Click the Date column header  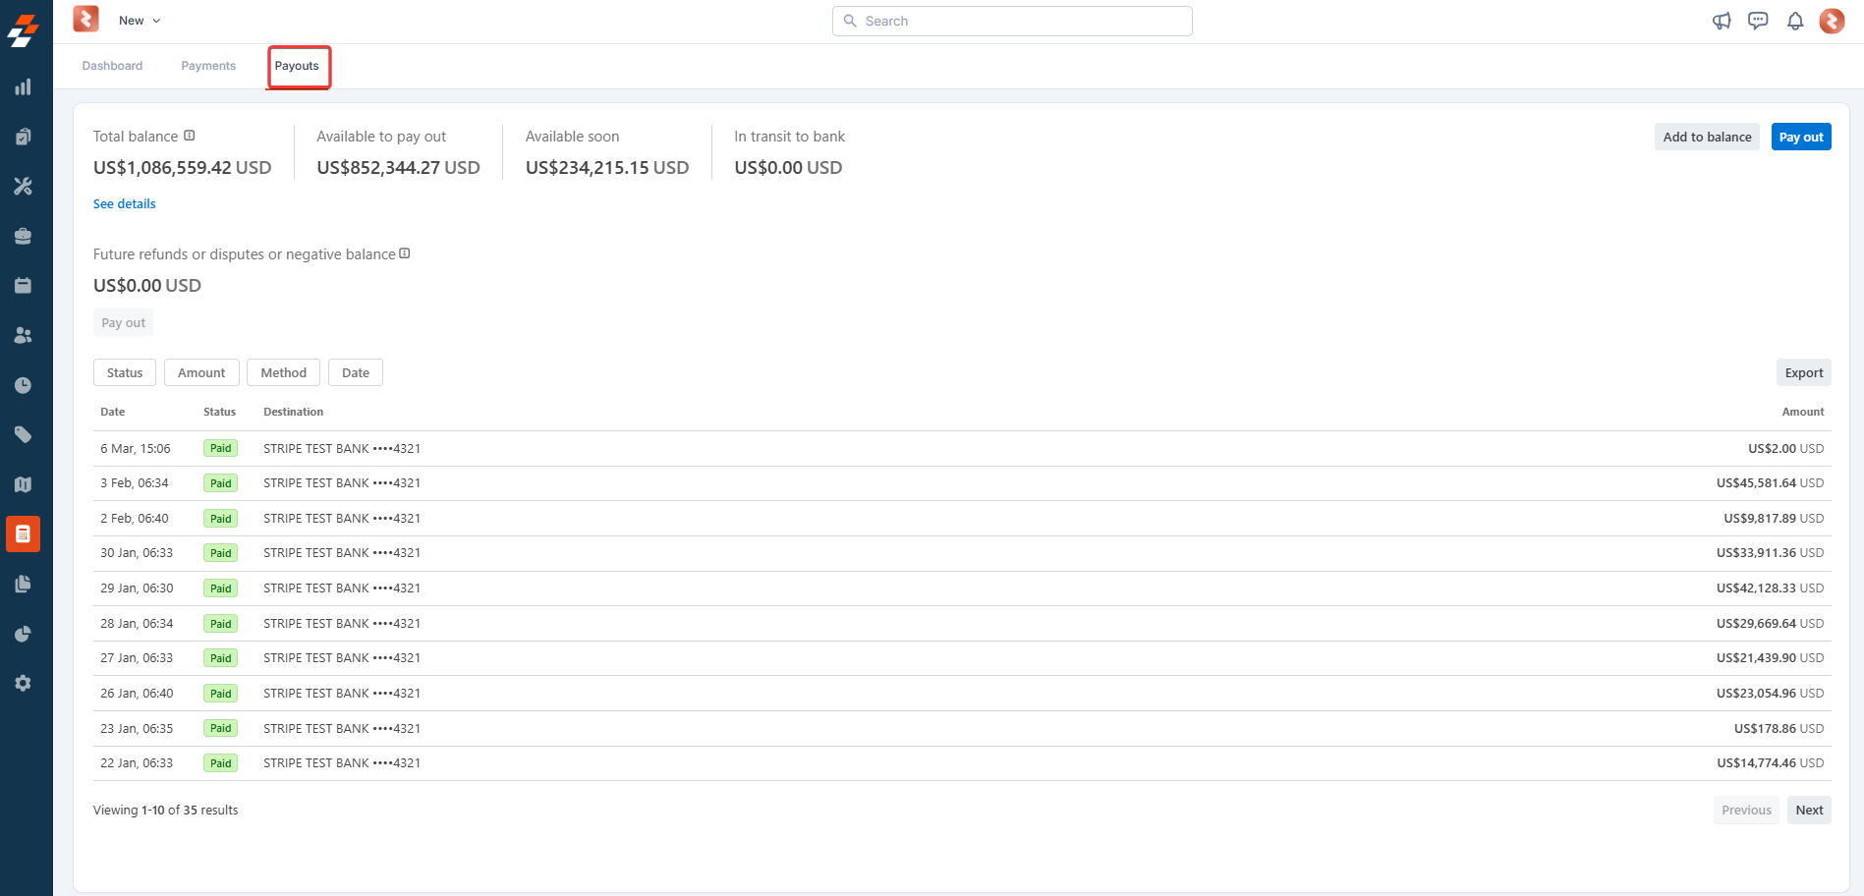(x=113, y=412)
